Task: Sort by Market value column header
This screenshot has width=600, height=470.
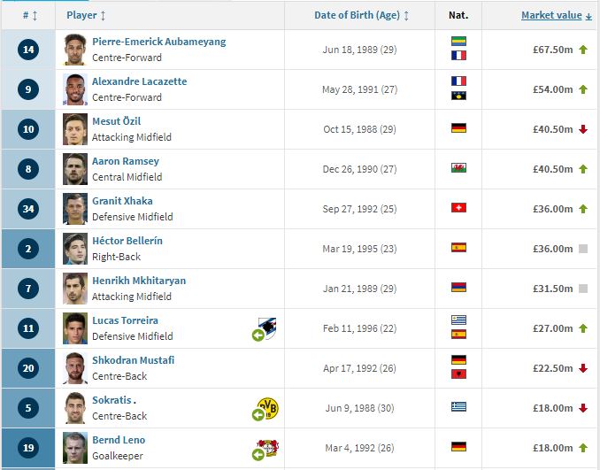Action: click(557, 15)
